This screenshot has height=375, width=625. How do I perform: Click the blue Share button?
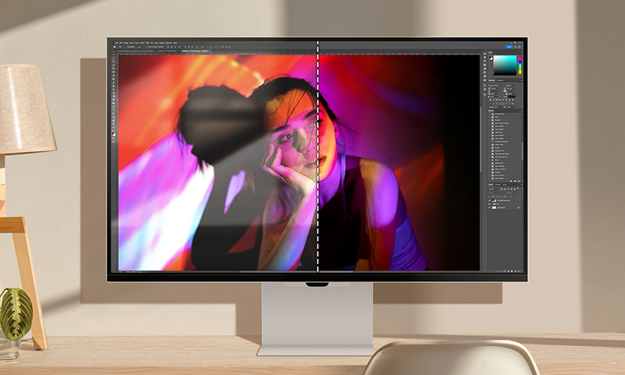point(509,47)
